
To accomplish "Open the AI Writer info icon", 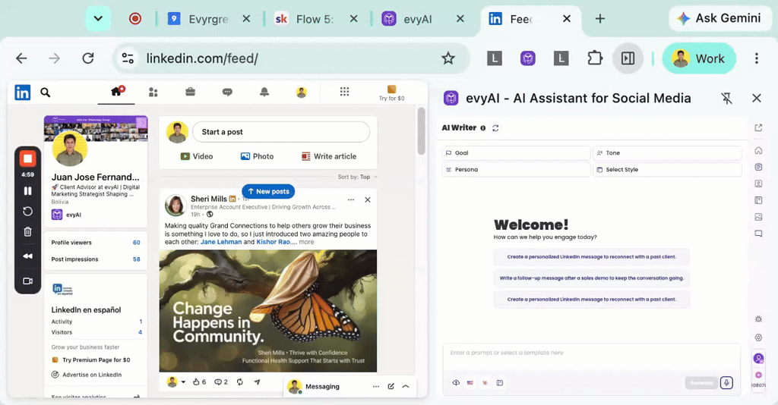I will click(482, 128).
